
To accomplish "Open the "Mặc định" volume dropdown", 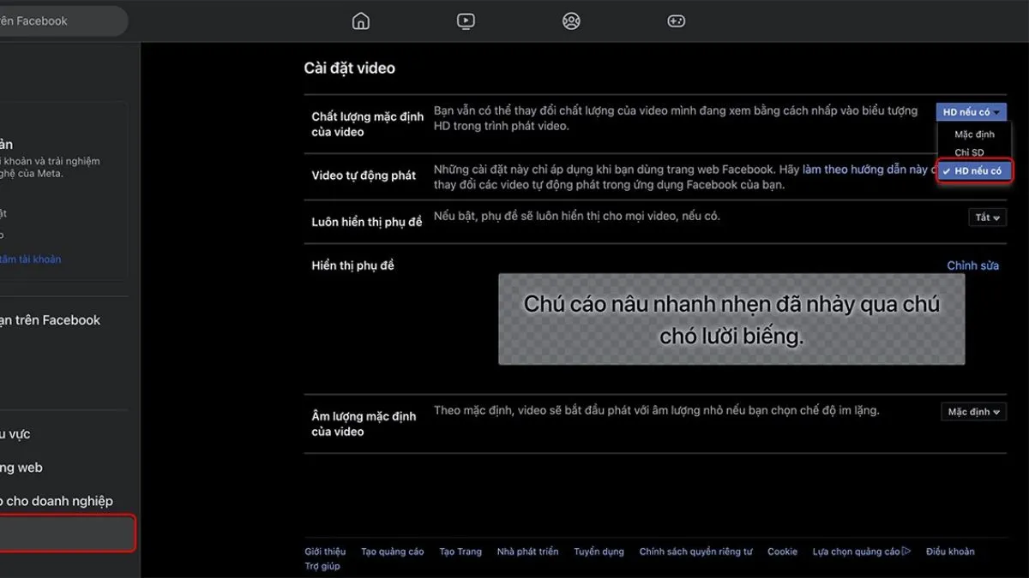I will pyautogui.click(x=973, y=411).
